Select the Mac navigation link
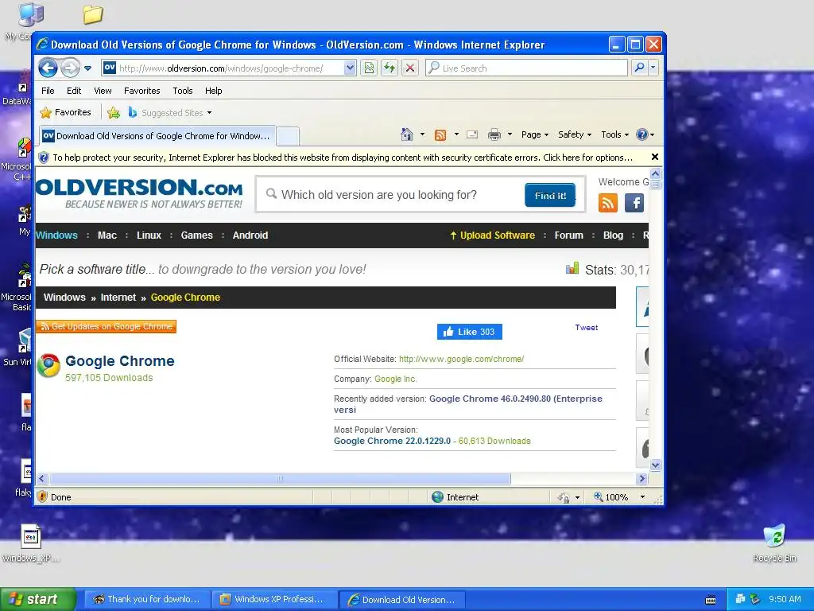 pyautogui.click(x=107, y=235)
